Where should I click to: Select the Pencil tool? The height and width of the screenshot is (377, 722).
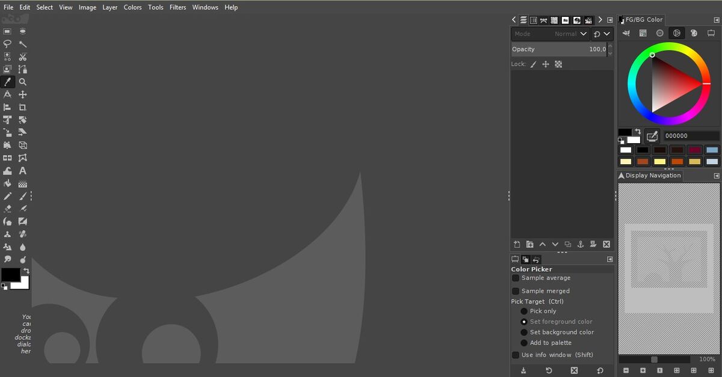7,196
